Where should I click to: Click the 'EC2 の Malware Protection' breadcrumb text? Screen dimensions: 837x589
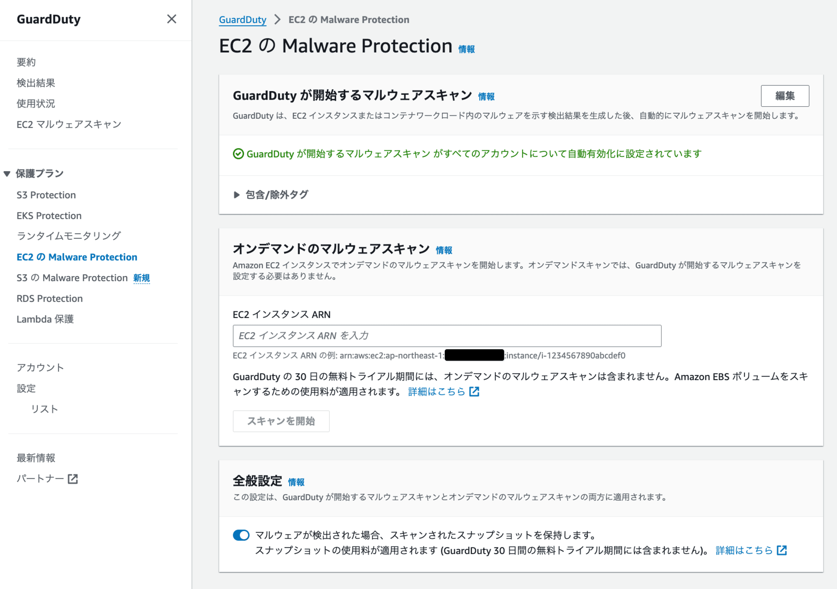(x=349, y=20)
